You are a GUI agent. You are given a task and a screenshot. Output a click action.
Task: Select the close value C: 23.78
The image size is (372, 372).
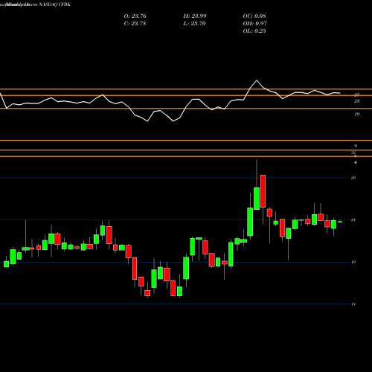[135, 23]
